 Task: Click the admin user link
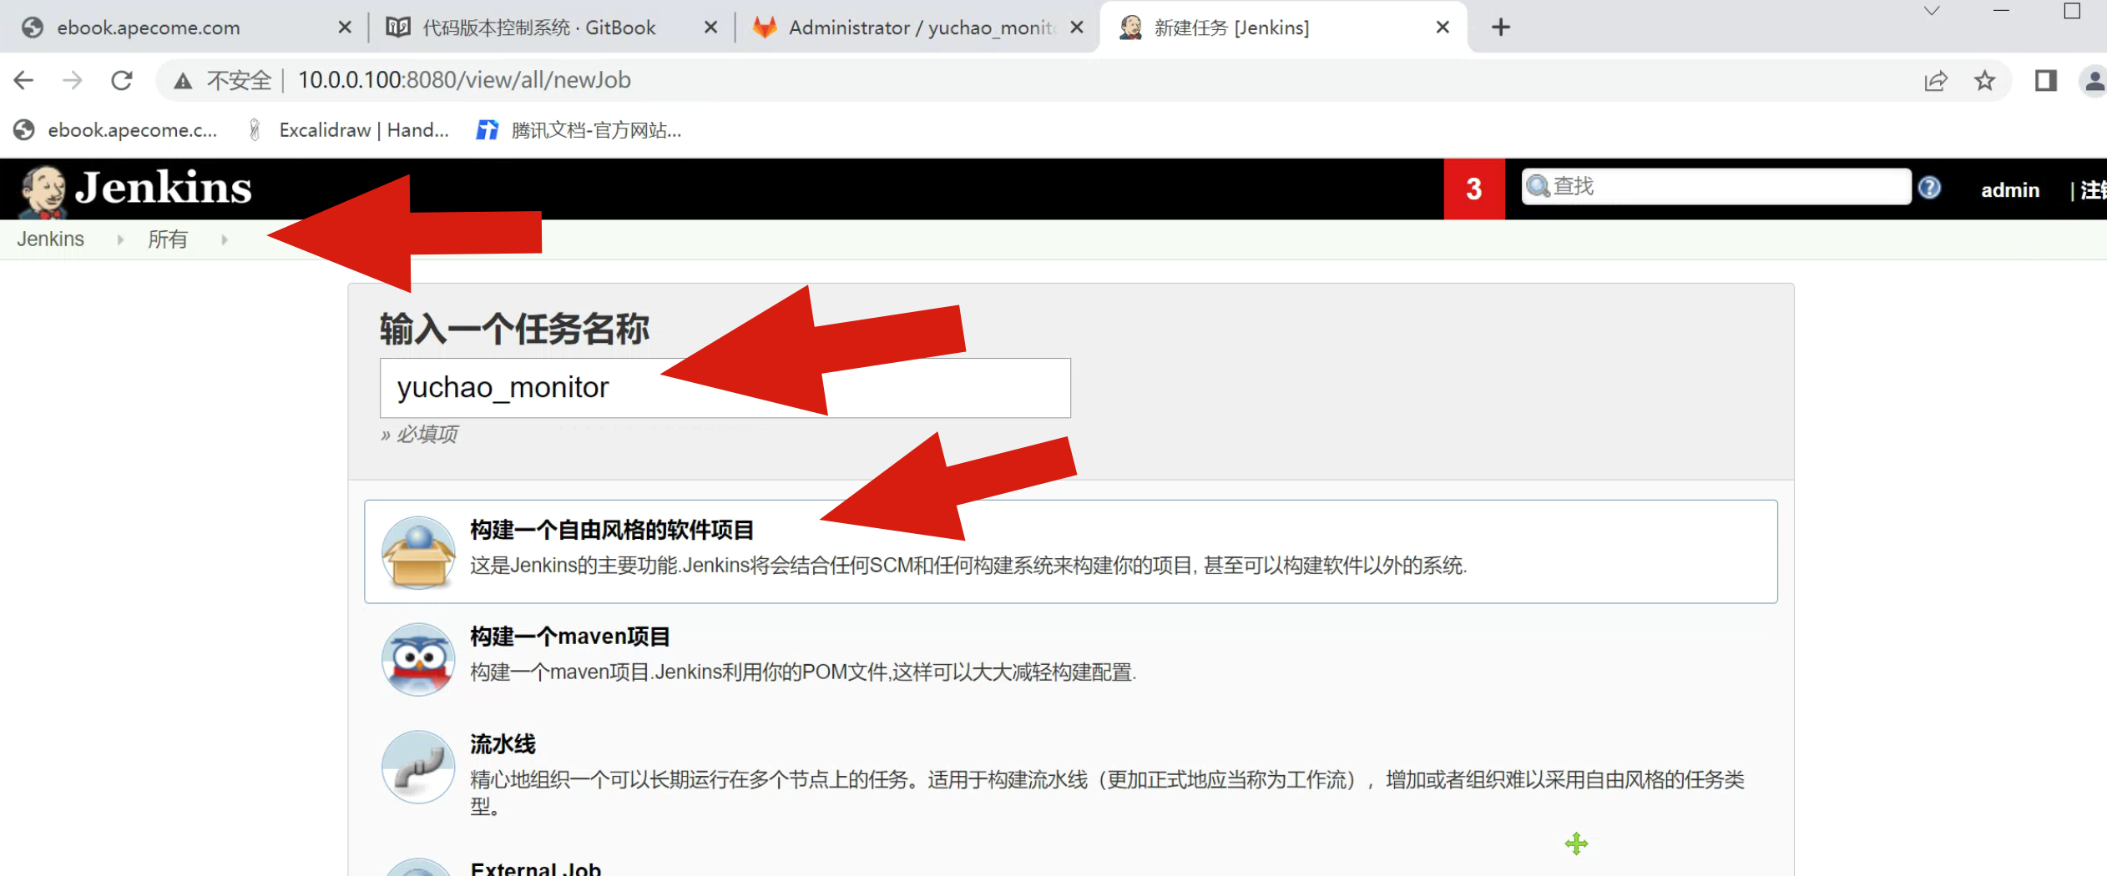pos(2009,190)
